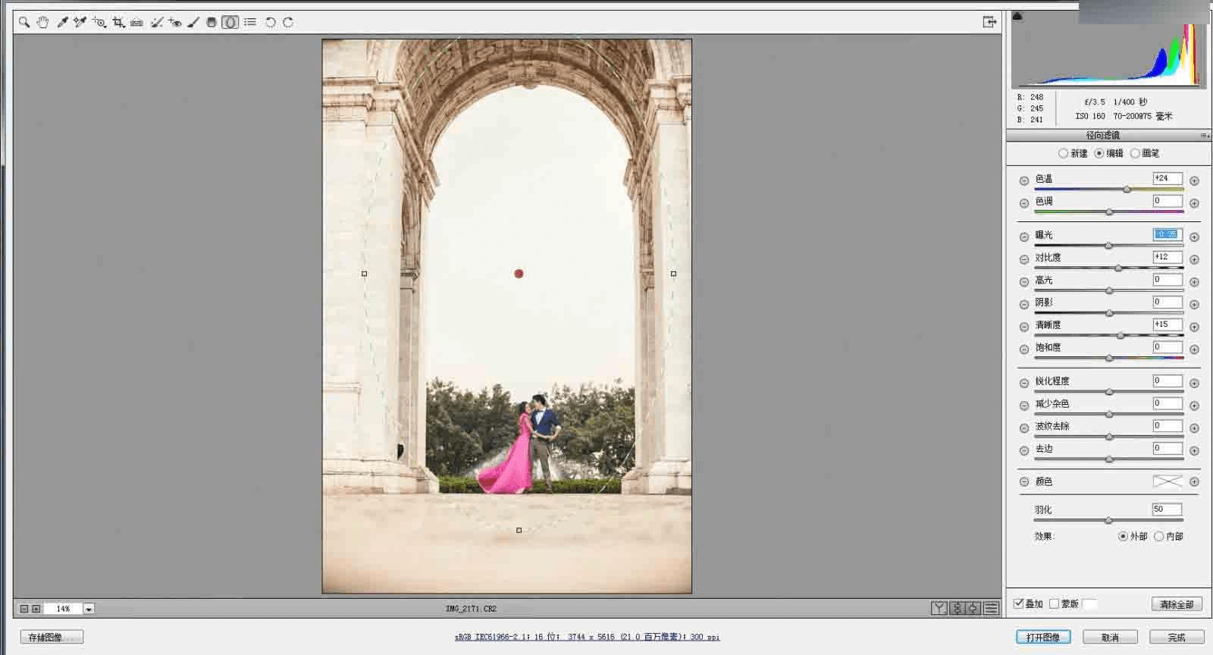Increase 对比度 with its plus button
This screenshot has width=1213, height=655.
pyautogui.click(x=1194, y=260)
